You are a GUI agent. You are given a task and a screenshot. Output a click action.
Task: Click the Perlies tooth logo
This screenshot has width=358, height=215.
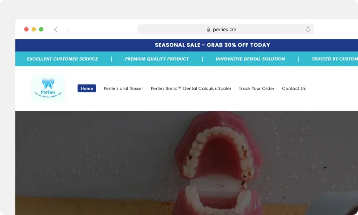click(x=48, y=88)
